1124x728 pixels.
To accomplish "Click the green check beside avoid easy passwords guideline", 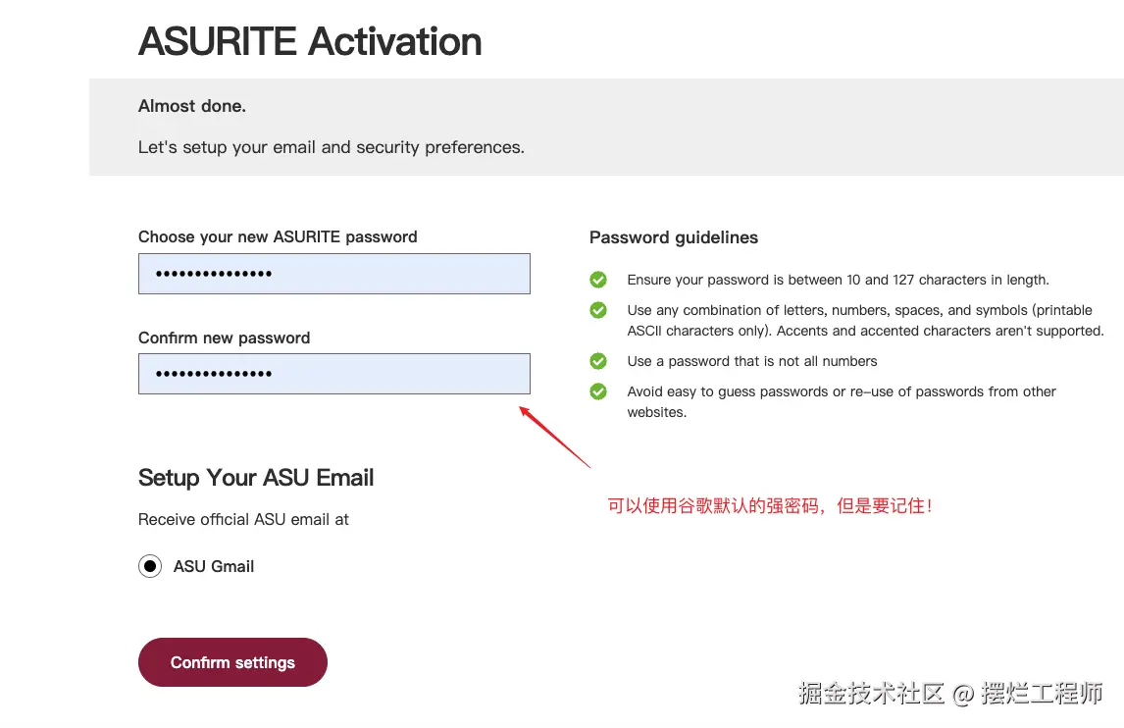I will coord(598,391).
